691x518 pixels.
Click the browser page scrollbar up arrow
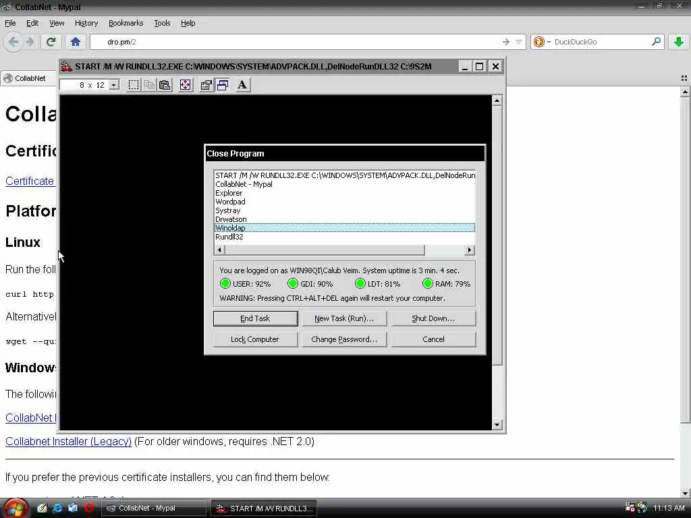685,92
